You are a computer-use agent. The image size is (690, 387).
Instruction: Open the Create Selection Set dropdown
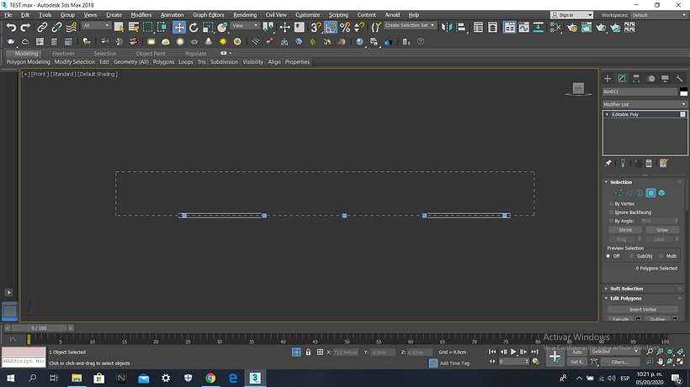coord(410,25)
